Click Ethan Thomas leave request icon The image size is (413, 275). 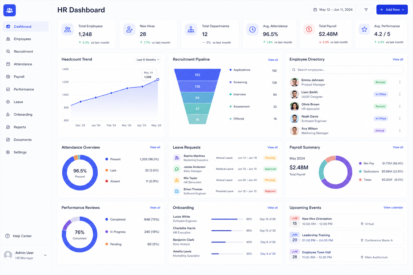(177, 191)
